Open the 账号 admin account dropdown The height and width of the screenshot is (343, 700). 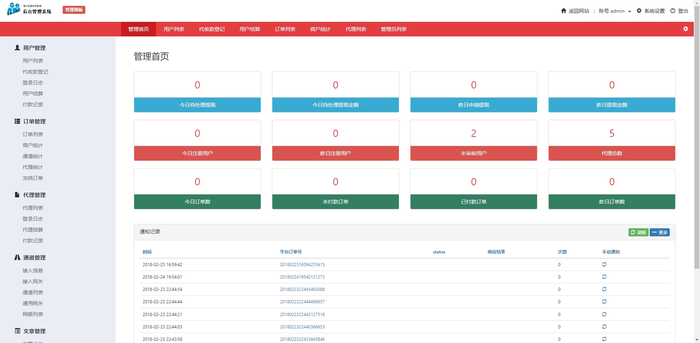point(615,11)
